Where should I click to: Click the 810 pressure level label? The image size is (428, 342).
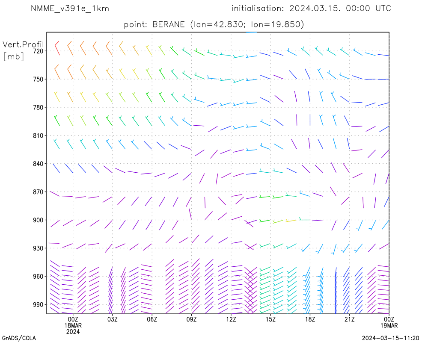[x=38, y=136]
